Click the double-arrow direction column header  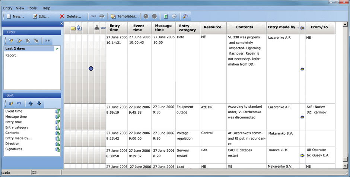(302, 28)
